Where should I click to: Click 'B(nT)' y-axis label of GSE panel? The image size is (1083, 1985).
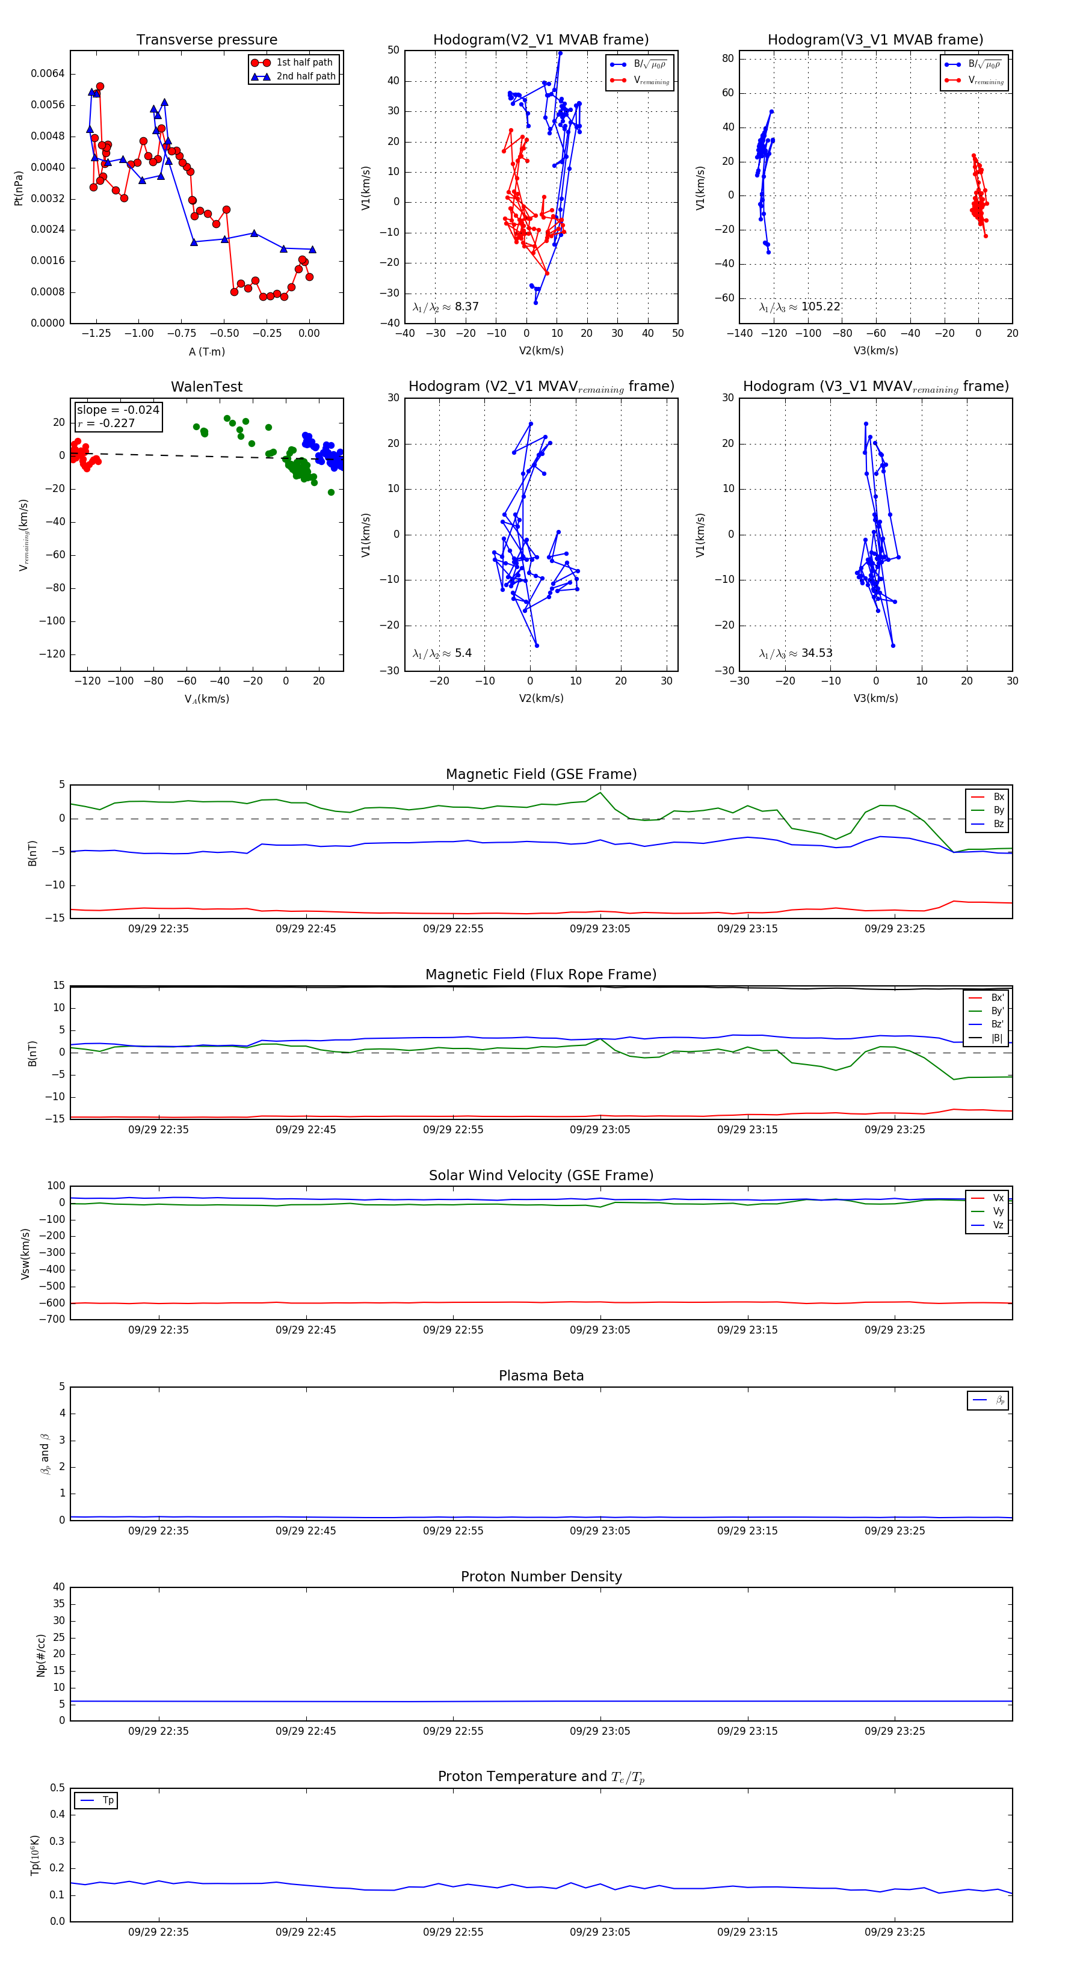point(32,852)
